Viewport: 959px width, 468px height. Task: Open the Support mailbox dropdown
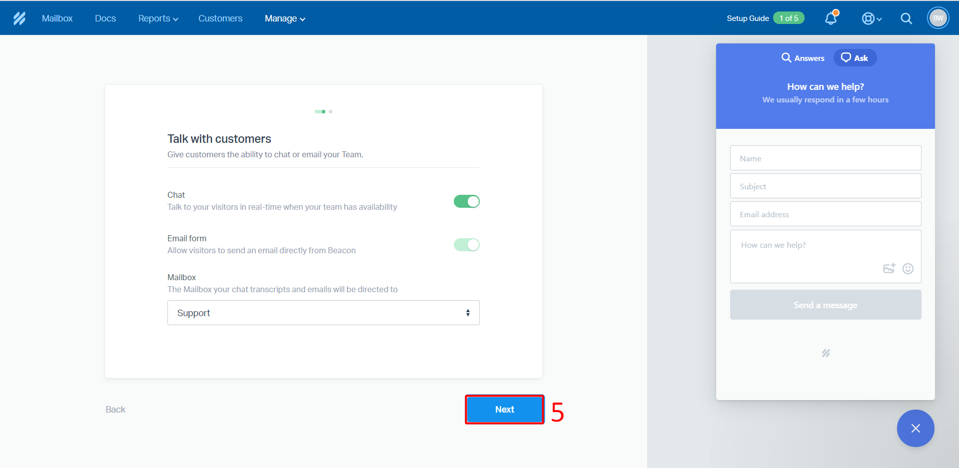323,313
